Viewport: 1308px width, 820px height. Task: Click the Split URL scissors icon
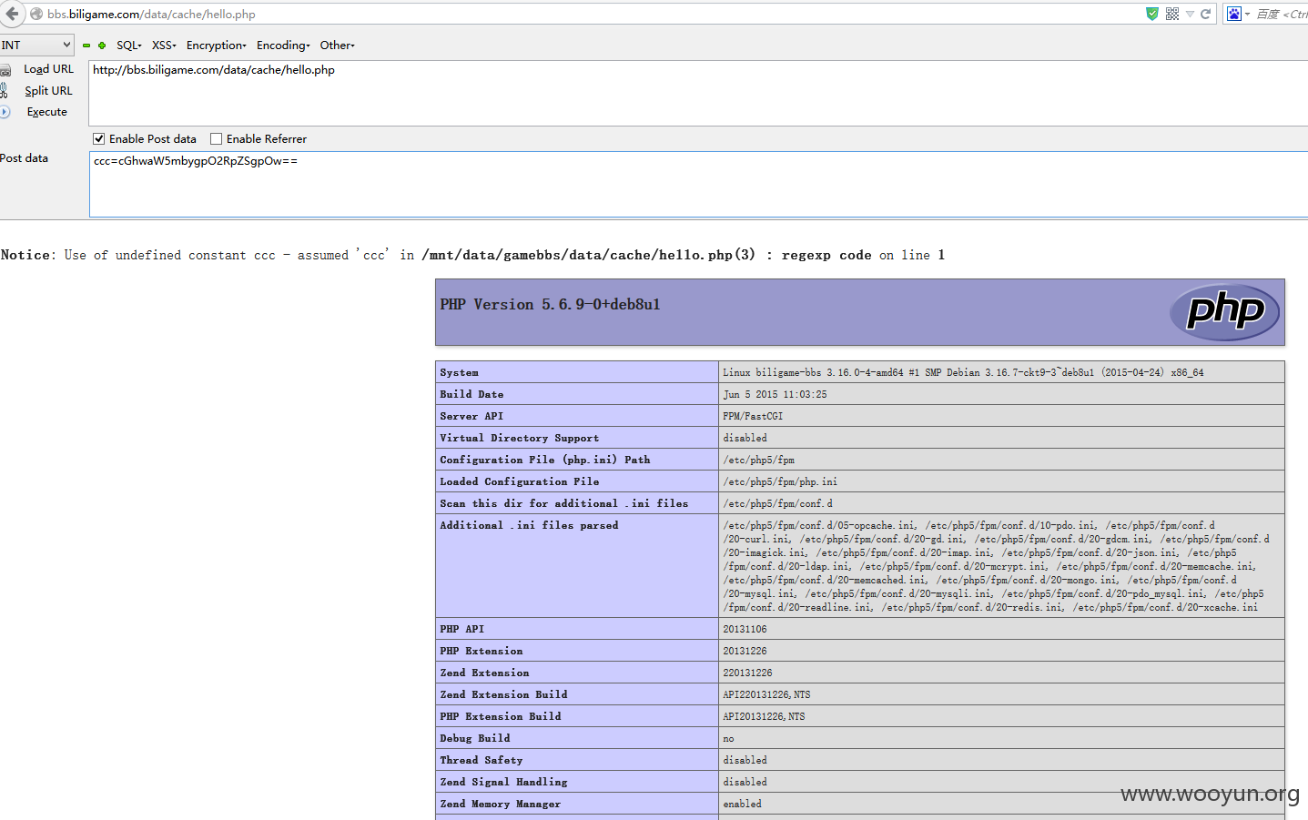pyautogui.click(x=4, y=90)
